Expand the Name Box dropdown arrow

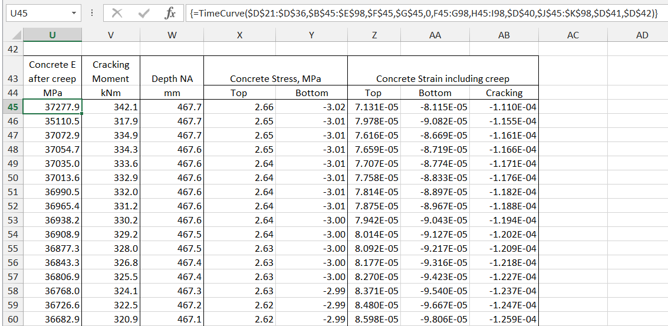coord(74,13)
